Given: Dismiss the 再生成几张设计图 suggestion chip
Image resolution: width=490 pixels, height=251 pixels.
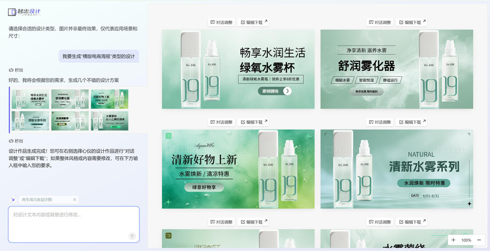Looking at the screenshot, I should pyautogui.click(x=75, y=200).
